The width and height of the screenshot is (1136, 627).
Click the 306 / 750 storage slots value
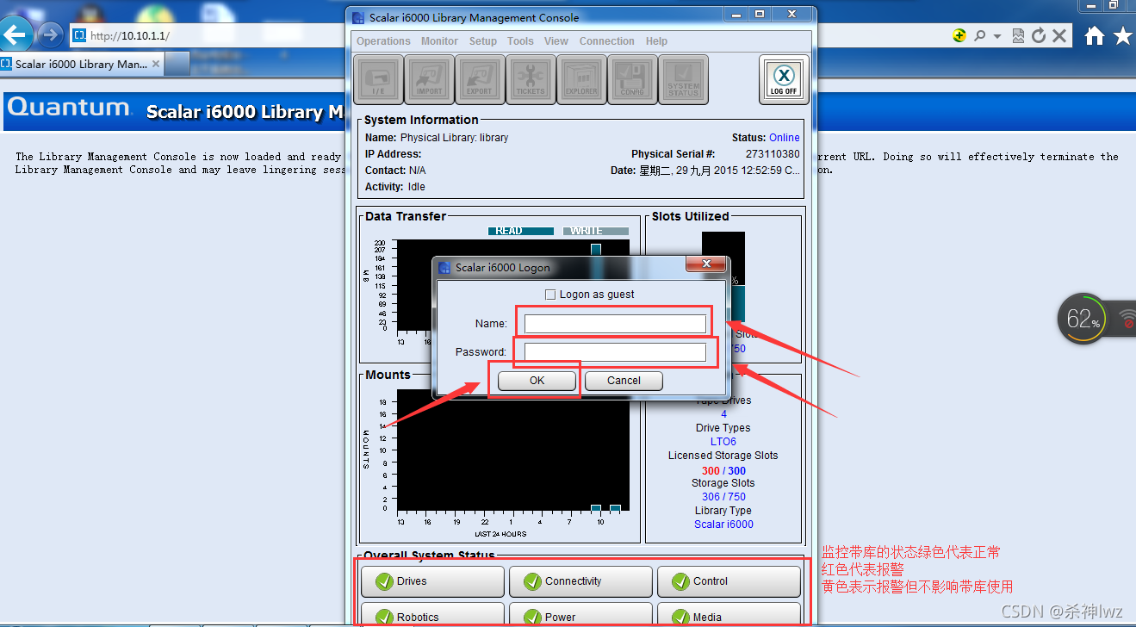(723, 497)
